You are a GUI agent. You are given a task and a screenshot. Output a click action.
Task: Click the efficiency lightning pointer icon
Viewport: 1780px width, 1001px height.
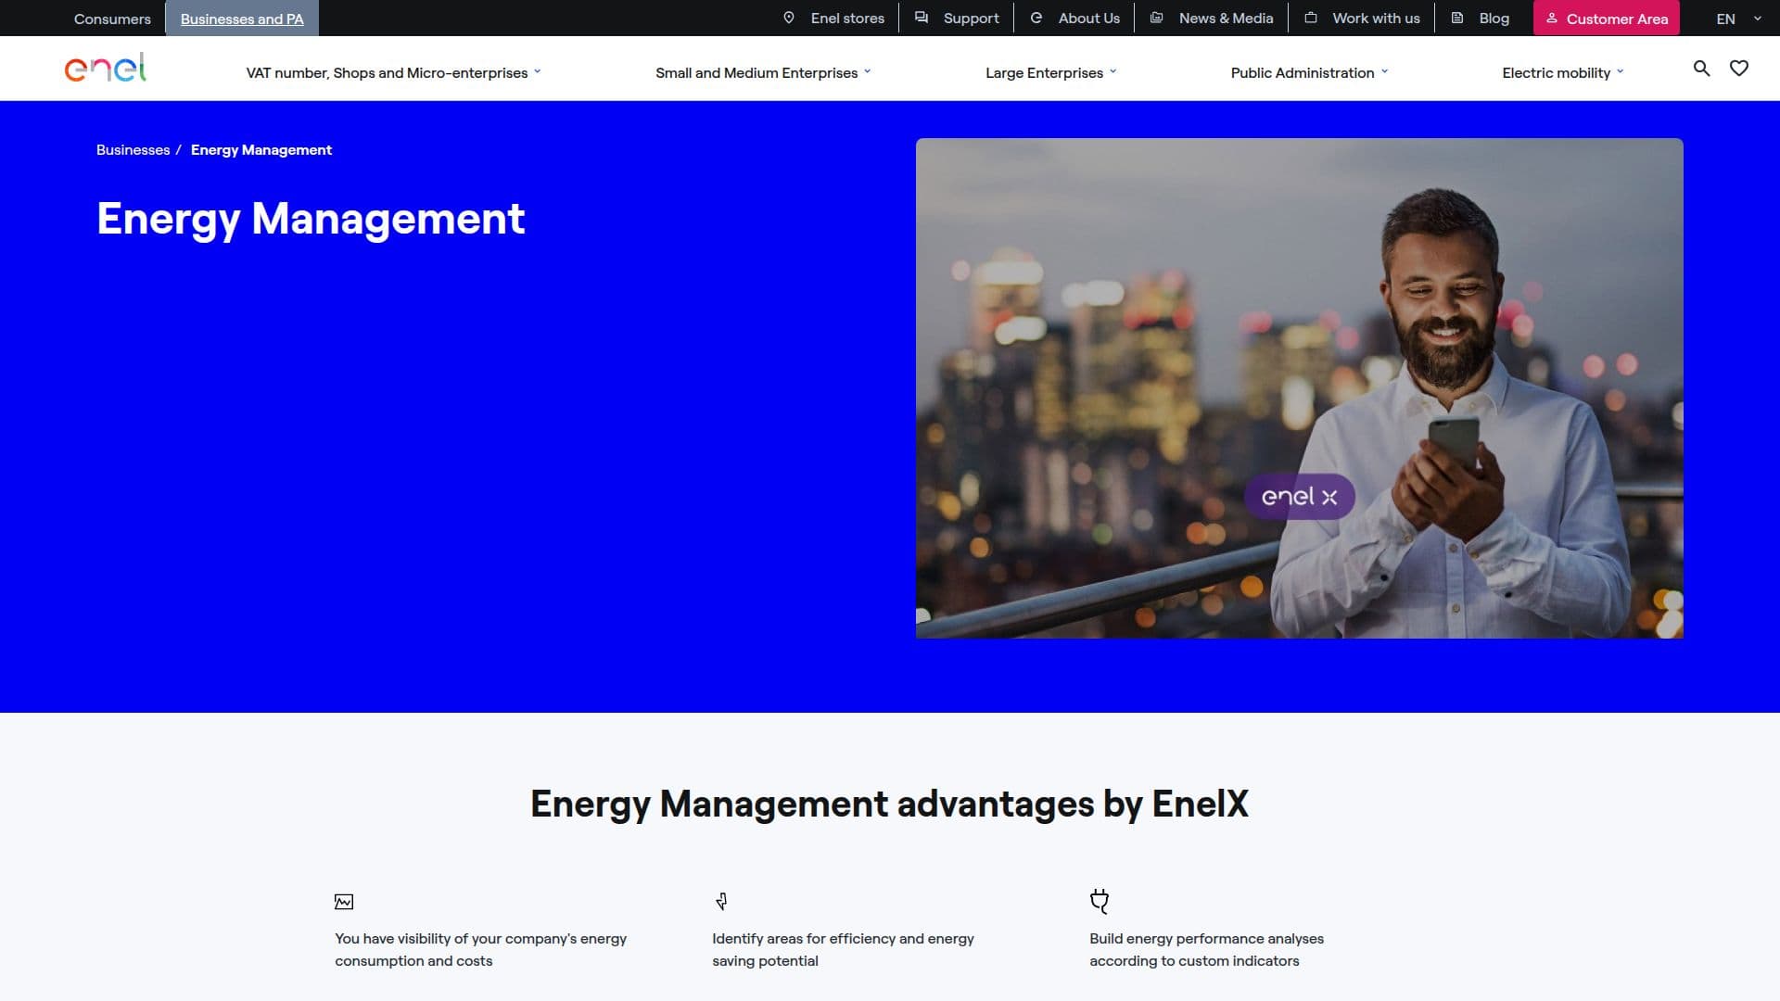tap(721, 901)
